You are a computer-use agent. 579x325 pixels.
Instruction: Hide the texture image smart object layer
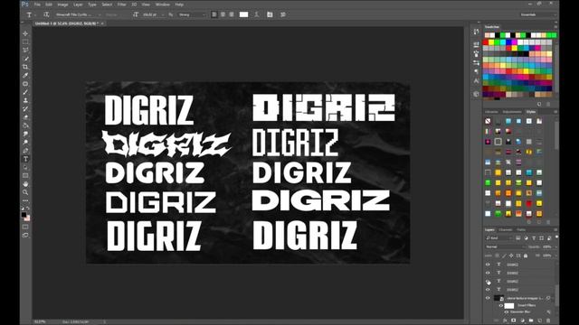[488, 298]
